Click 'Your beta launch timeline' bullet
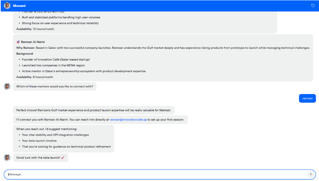This screenshot has height=181, width=319. (x=39, y=141)
